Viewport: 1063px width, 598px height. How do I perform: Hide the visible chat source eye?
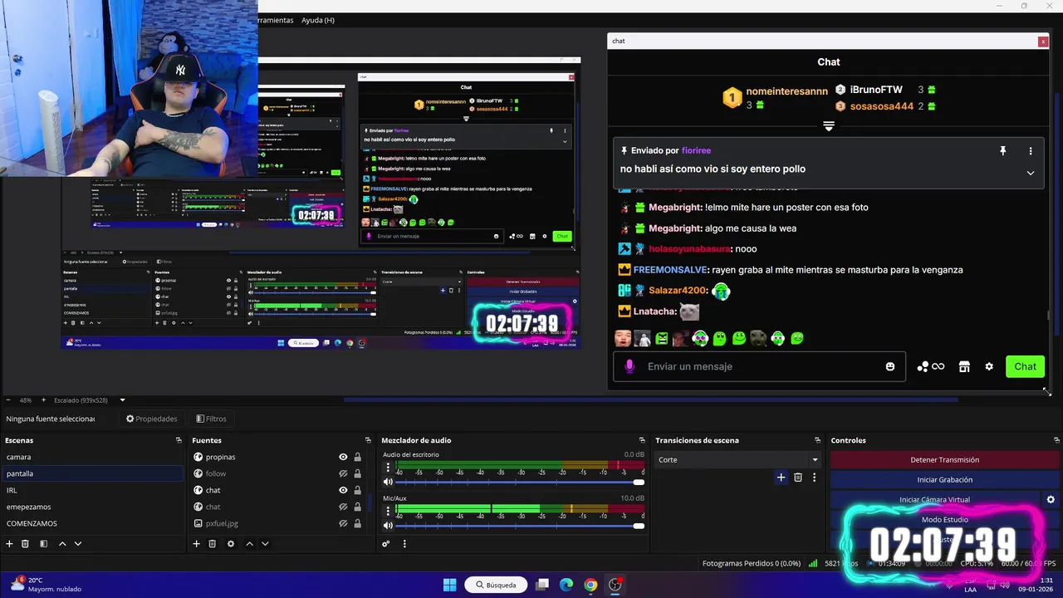pos(343,490)
